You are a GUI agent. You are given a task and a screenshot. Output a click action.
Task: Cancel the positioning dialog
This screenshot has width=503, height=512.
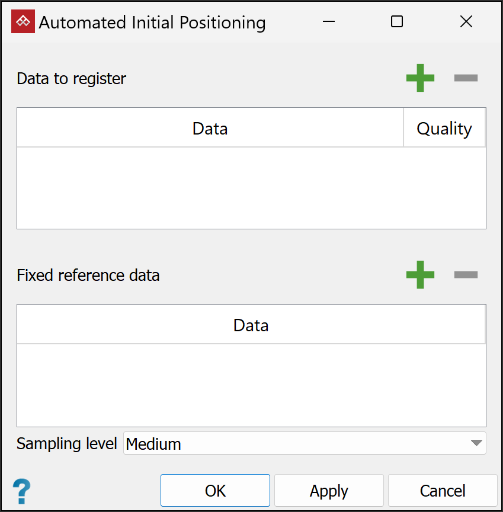pos(443,491)
